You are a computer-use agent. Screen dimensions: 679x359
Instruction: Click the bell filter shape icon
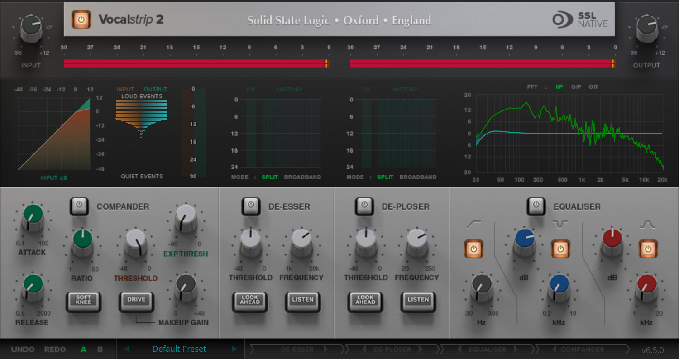click(x=647, y=224)
